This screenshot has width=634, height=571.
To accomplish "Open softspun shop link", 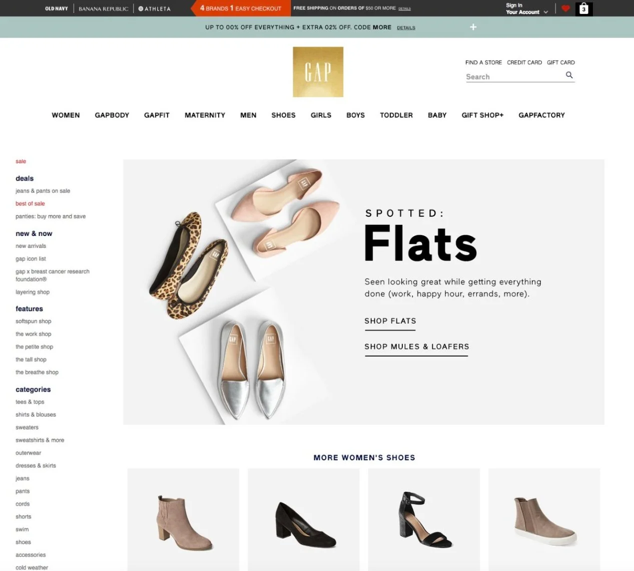I will click(x=33, y=321).
